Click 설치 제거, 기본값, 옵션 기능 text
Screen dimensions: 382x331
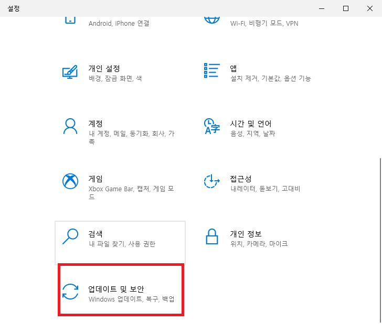[x=271, y=78]
